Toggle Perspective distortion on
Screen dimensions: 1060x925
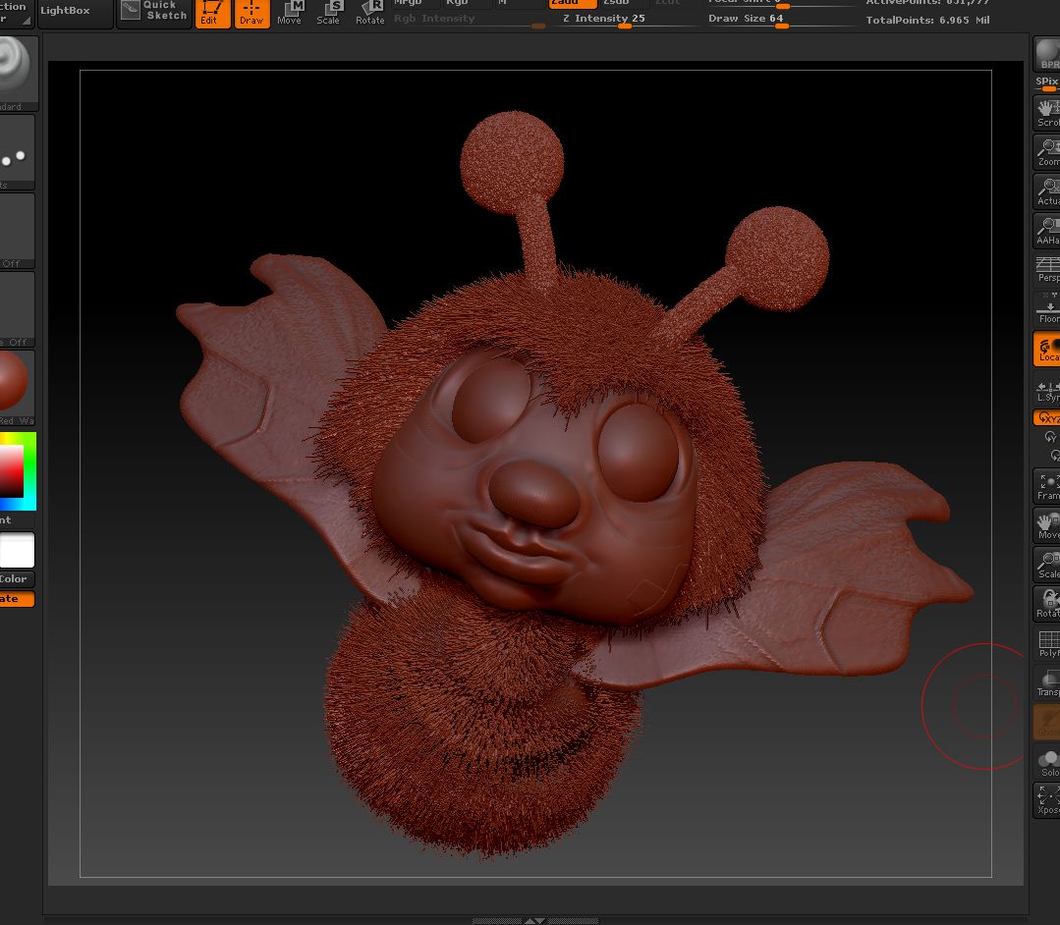coord(1047,269)
